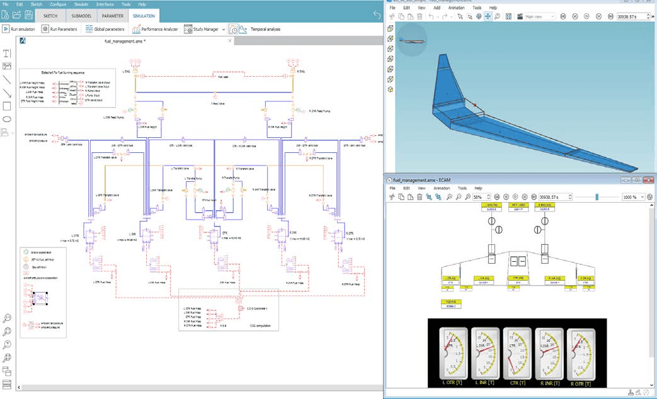Switch to the SUBMODEL tab

click(x=80, y=15)
